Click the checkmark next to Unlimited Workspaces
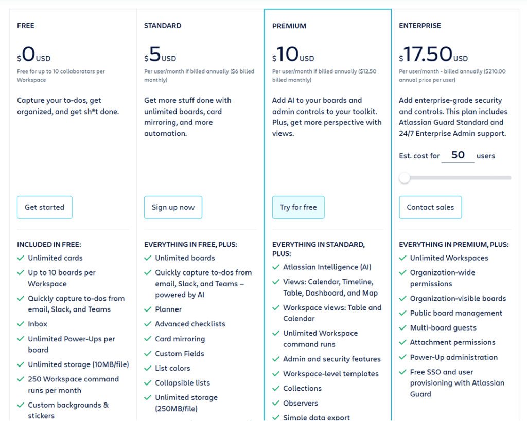527x421 pixels. pos(402,258)
